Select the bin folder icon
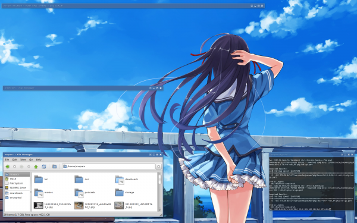Screen dimensions: 357x223 [x=39, y=180]
